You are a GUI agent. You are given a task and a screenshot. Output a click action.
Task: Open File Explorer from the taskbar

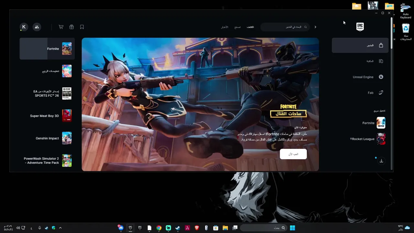(225, 228)
